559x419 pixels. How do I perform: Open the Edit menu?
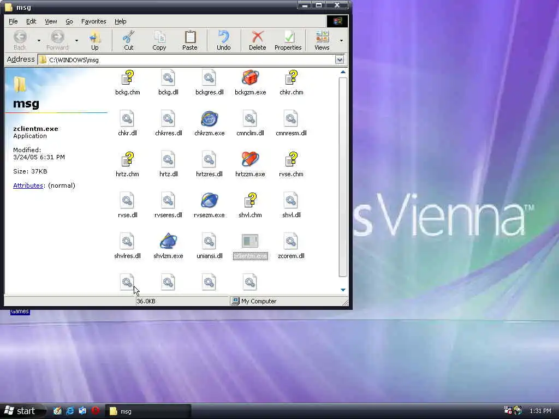click(x=31, y=21)
